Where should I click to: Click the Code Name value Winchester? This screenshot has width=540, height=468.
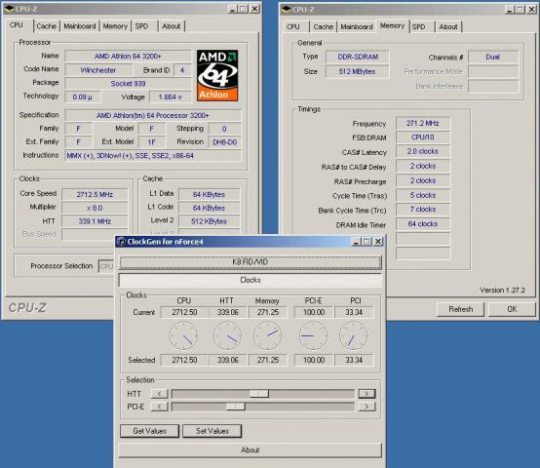click(x=98, y=70)
